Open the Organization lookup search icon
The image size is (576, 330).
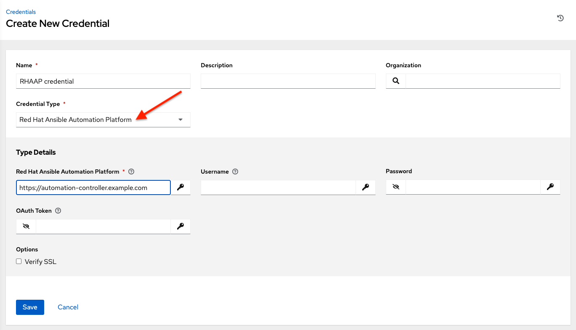(x=395, y=81)
